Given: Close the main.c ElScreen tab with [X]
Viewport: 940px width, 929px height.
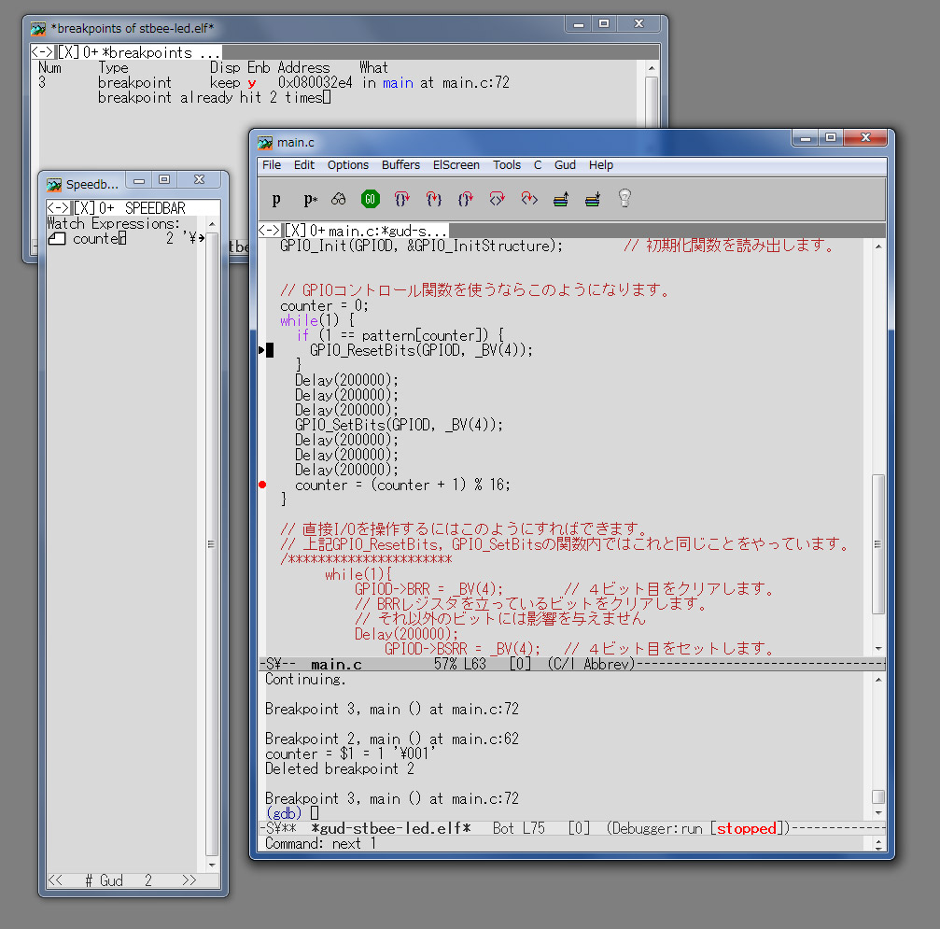Looking at the screenshot, I should click(x=296, y=231).
